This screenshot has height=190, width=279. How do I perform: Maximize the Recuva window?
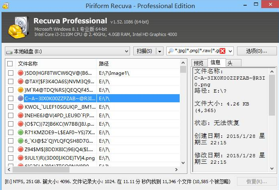pos(256,4)
